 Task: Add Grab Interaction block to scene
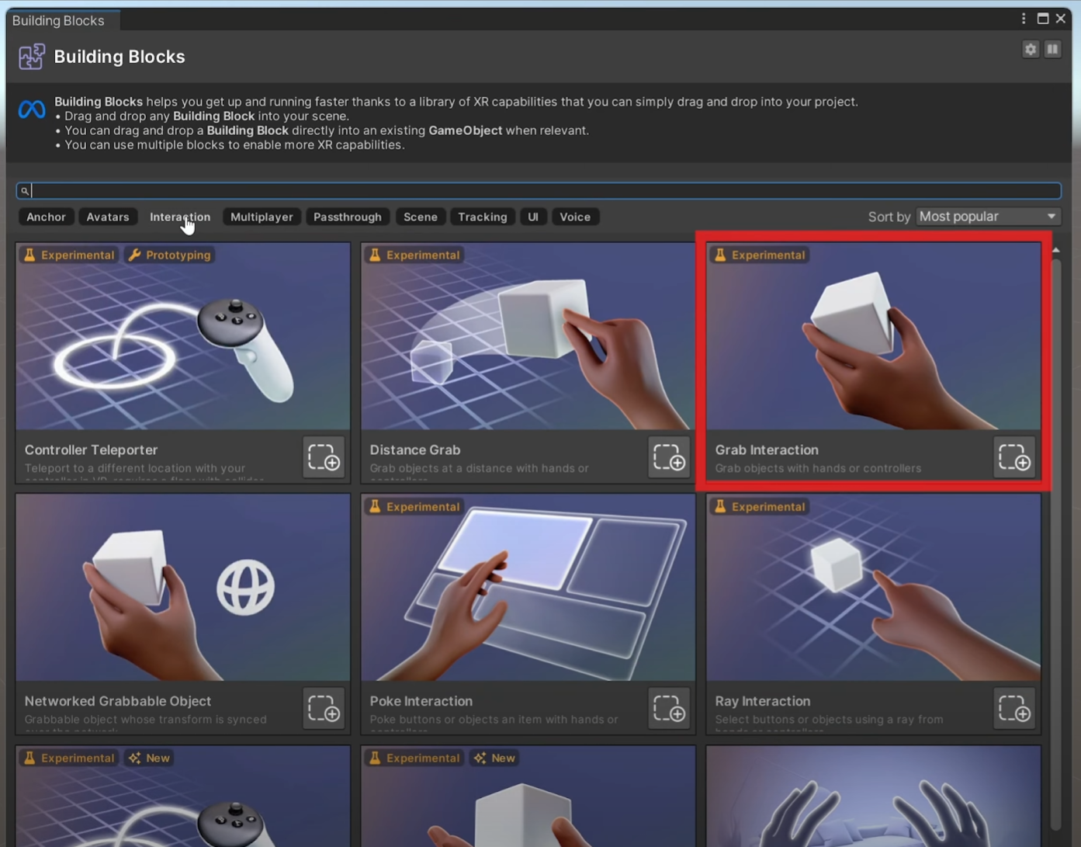1014,457
